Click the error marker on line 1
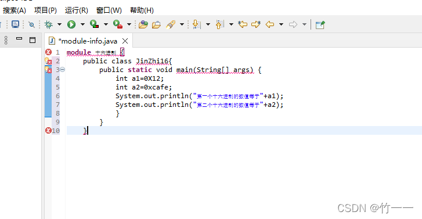Viewport: 422px width, 219px height. click(x=48, y=52)
